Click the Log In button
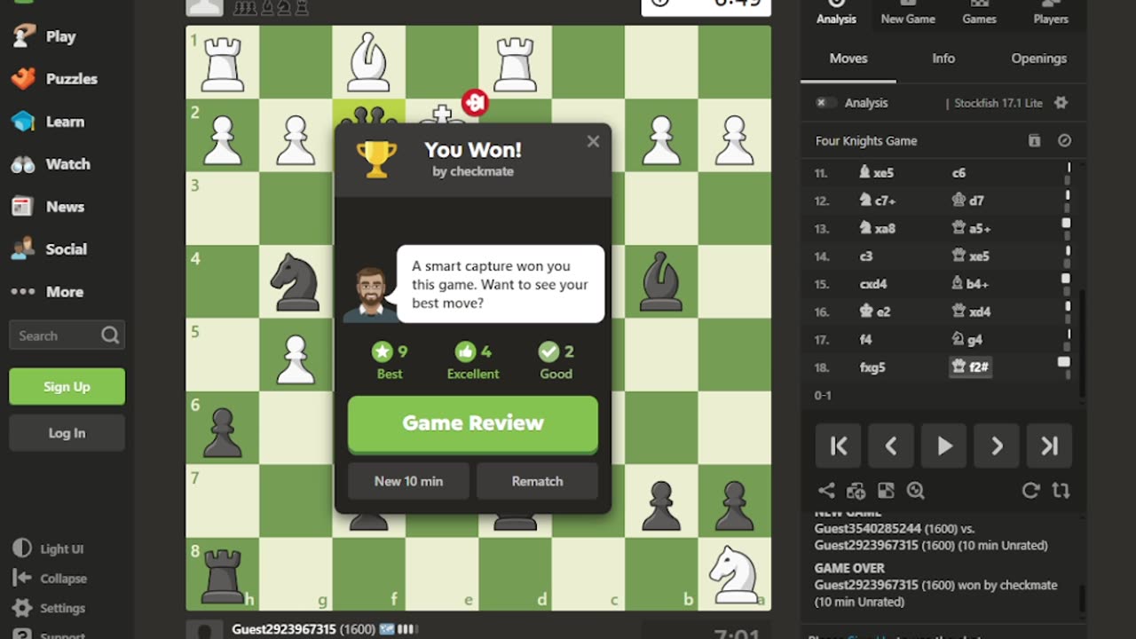1136x639 pixels. tap(67, 433)
